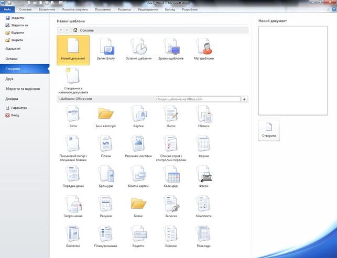The height and width of the screenshot is (258, 337).
Task: Switch to the Розсилки ribbon tab
Action: pos(124,9)
